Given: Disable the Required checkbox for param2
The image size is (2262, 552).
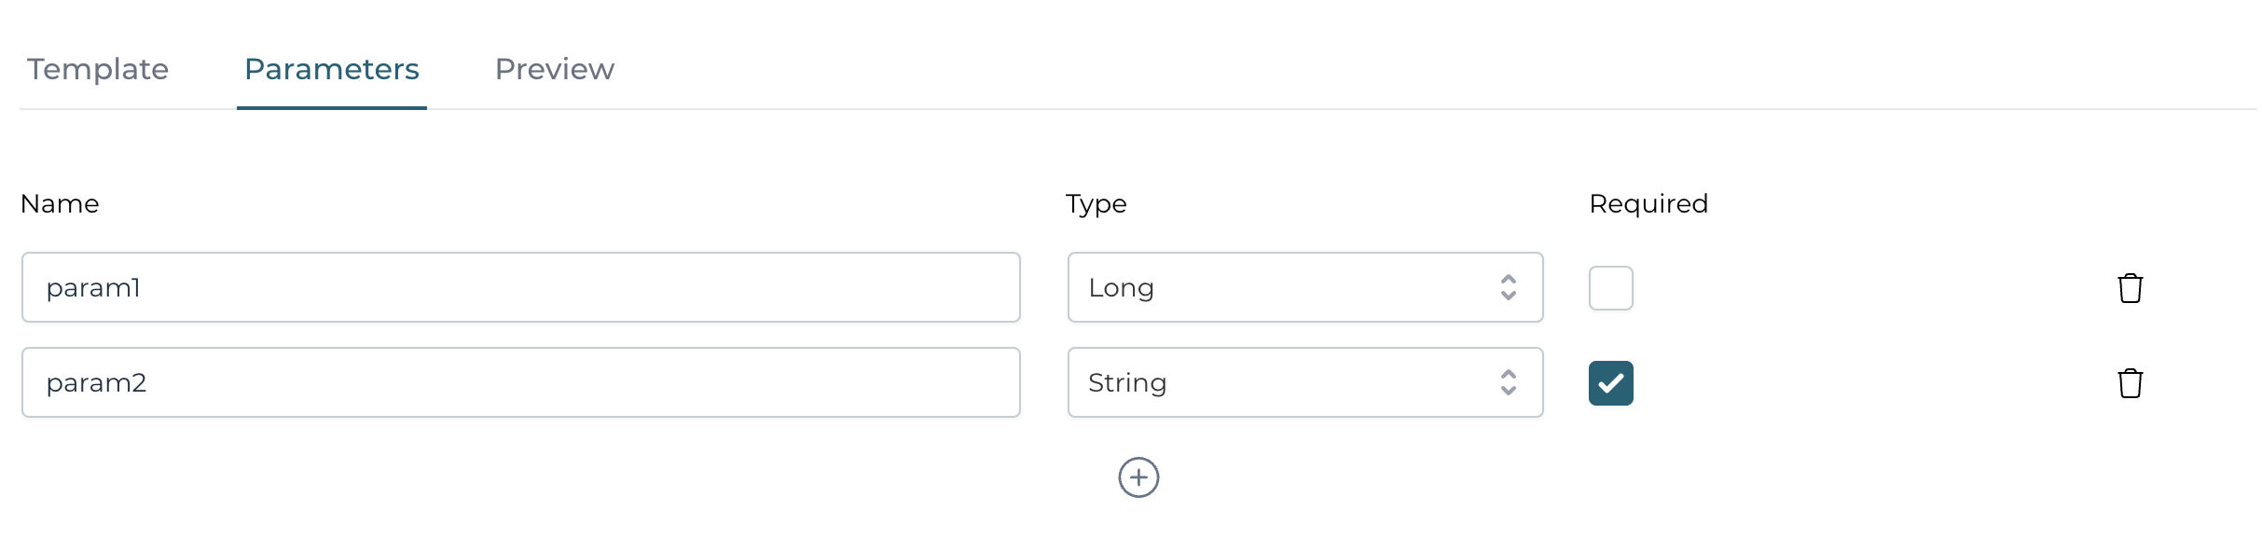Looking at the screenshot, I should (1610, 382).
